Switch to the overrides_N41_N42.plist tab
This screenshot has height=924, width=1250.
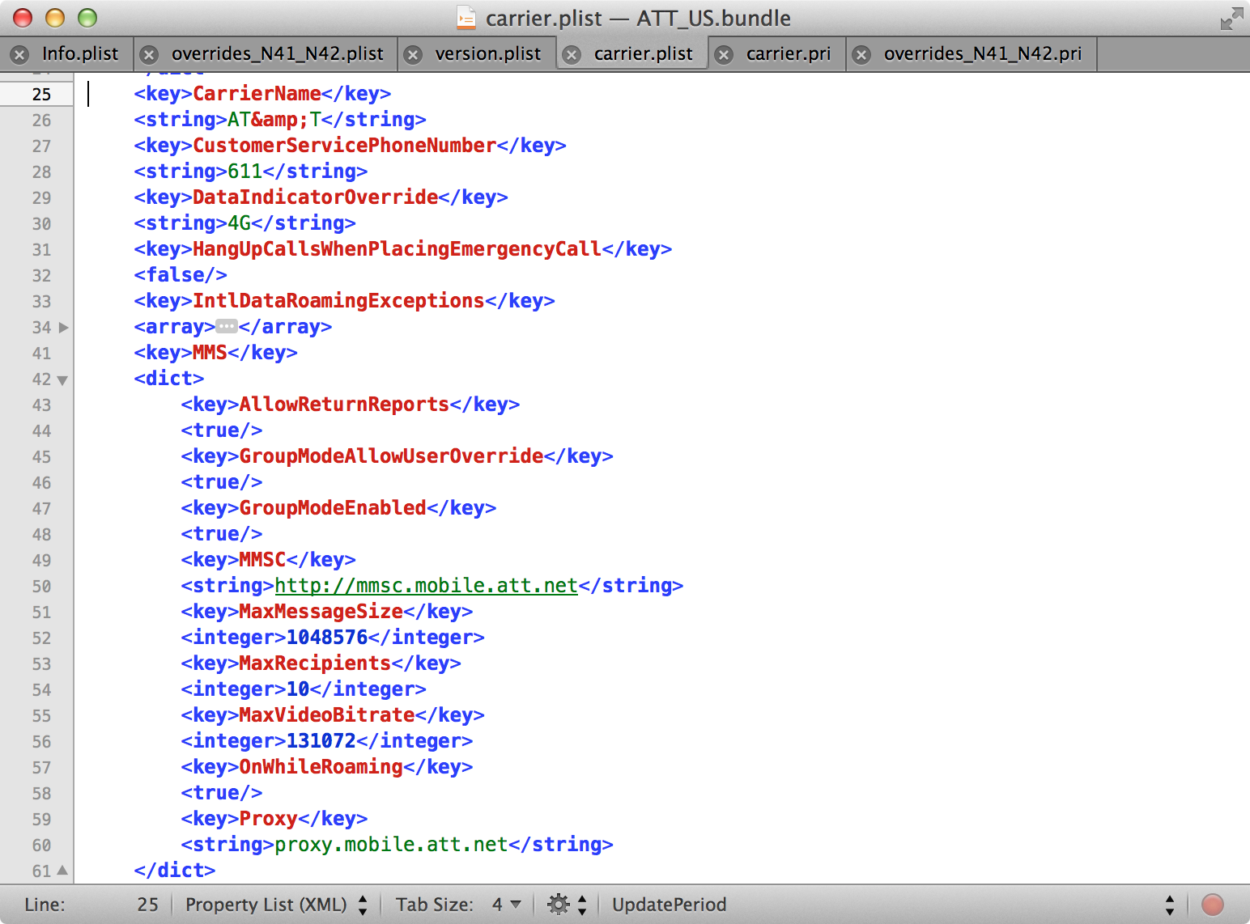click(278, 53)
